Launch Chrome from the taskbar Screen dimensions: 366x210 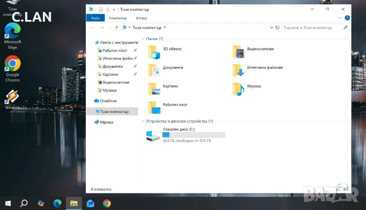tap(107, 204)
